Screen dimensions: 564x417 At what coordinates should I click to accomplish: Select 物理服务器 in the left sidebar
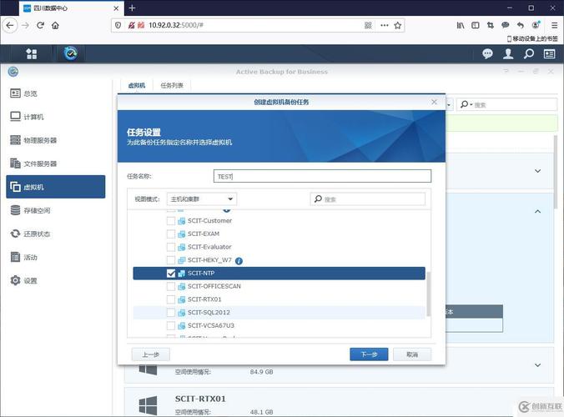[33, 140]
